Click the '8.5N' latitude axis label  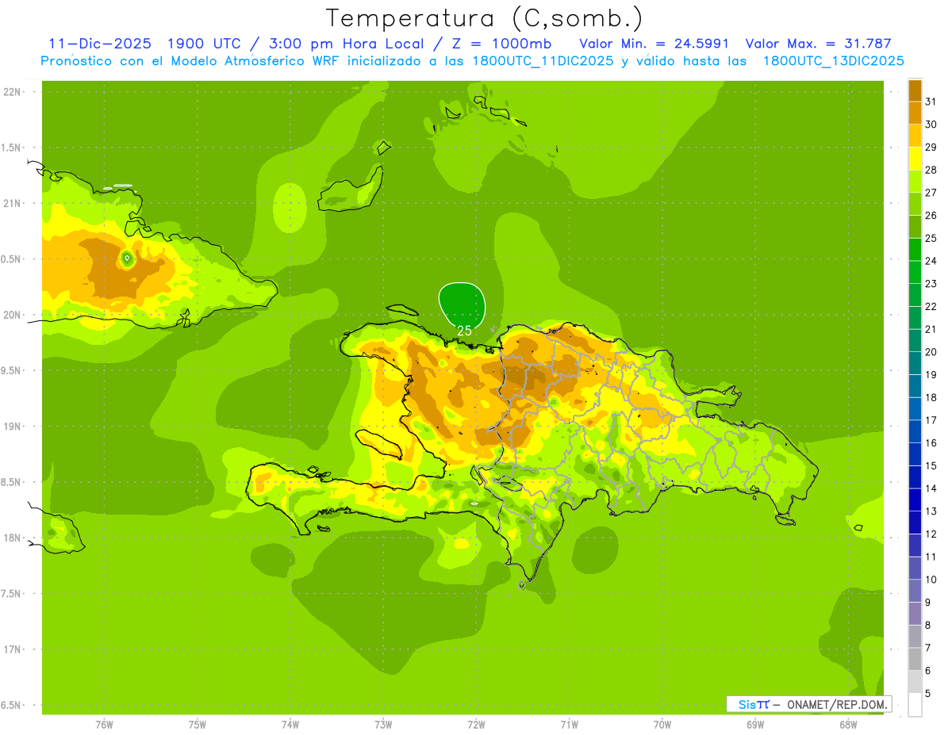click(x=11, y=482)
